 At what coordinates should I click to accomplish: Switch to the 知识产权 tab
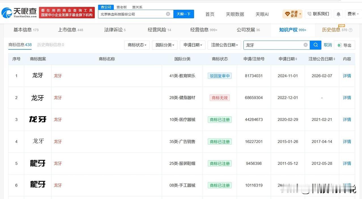tap(293, 30)
